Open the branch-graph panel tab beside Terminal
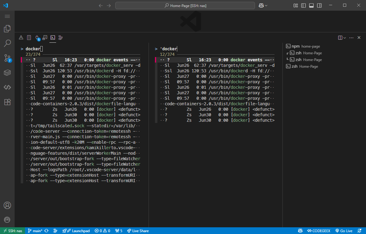Image resolution: width=366 pixels, height=234 pixels. (x=61, y=38)
